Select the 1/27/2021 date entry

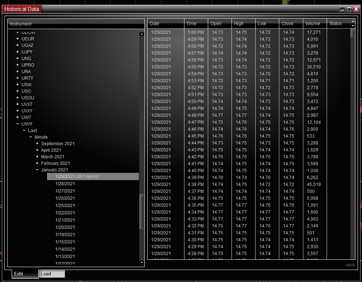(65, 191)
